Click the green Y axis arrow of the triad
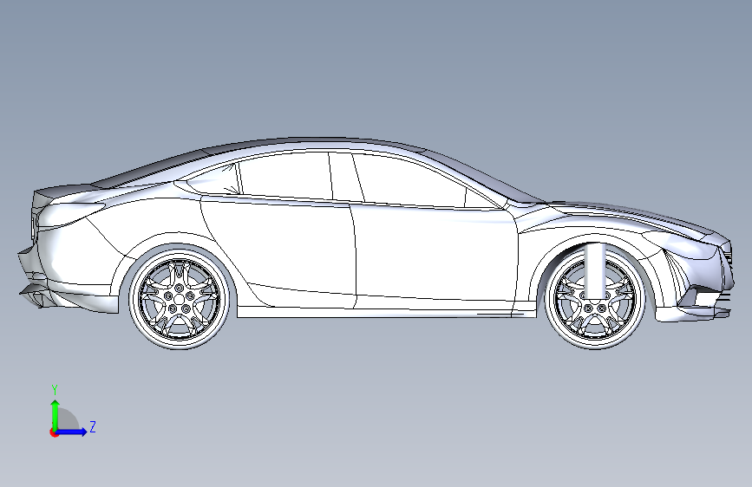The height and width of the screenshot is (487, 752). pyautogui.click(x=56, y=414)
